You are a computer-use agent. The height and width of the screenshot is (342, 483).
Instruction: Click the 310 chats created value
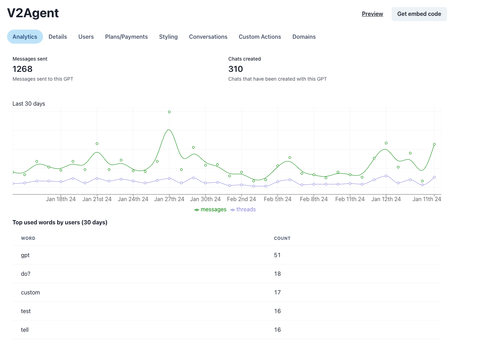(236, 69)
